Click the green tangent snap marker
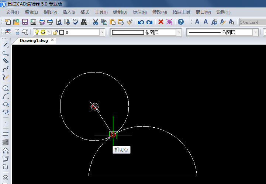Image resolution: width=266 pixels, height=184 pixels. [113, 135]
